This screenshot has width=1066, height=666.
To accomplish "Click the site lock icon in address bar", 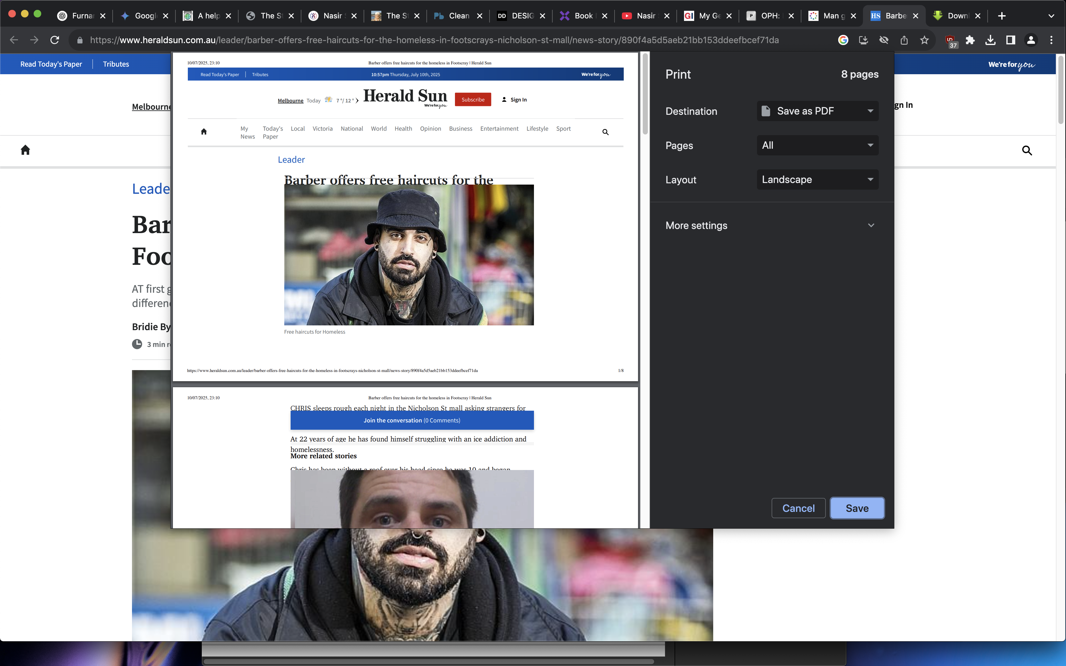I will (x=80, y=40).
